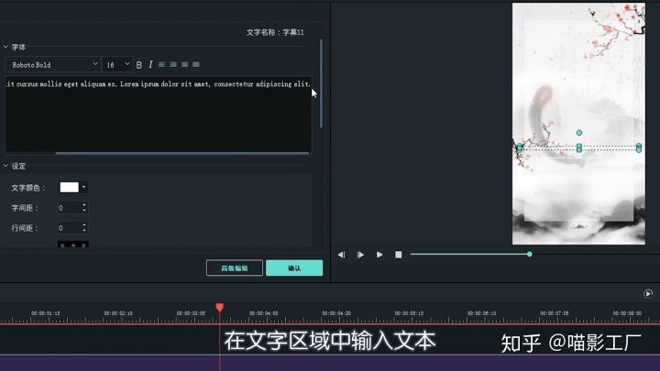Click the 行间距 value field

pos(69,228)
